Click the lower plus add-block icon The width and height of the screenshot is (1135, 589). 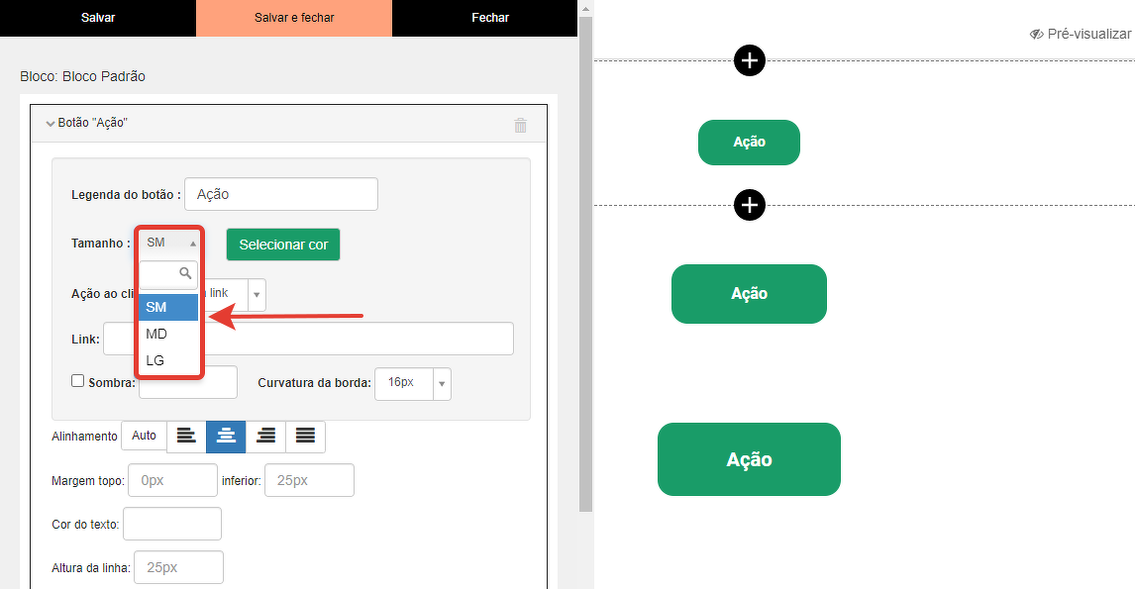(x=750, y=205)
